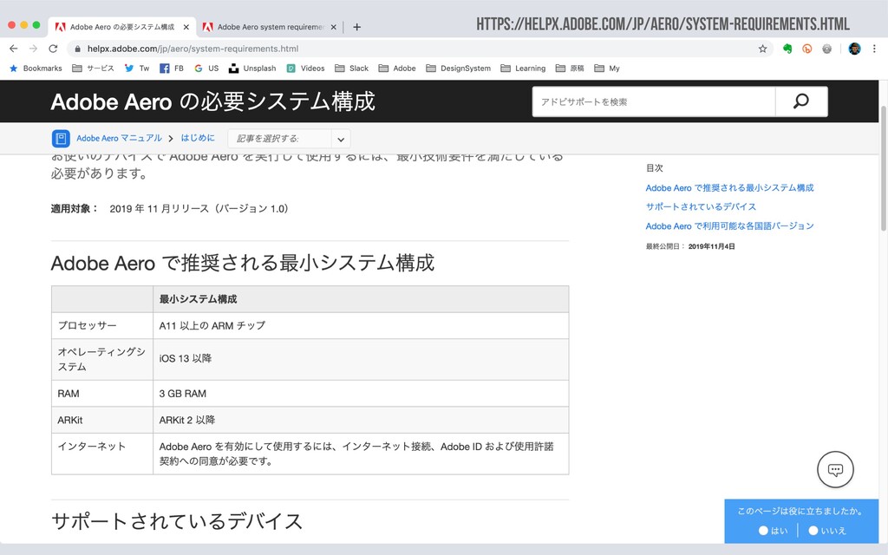Open the My bookmark folder
The width and height of the screenshot is (888, 555).
[607, 69]
